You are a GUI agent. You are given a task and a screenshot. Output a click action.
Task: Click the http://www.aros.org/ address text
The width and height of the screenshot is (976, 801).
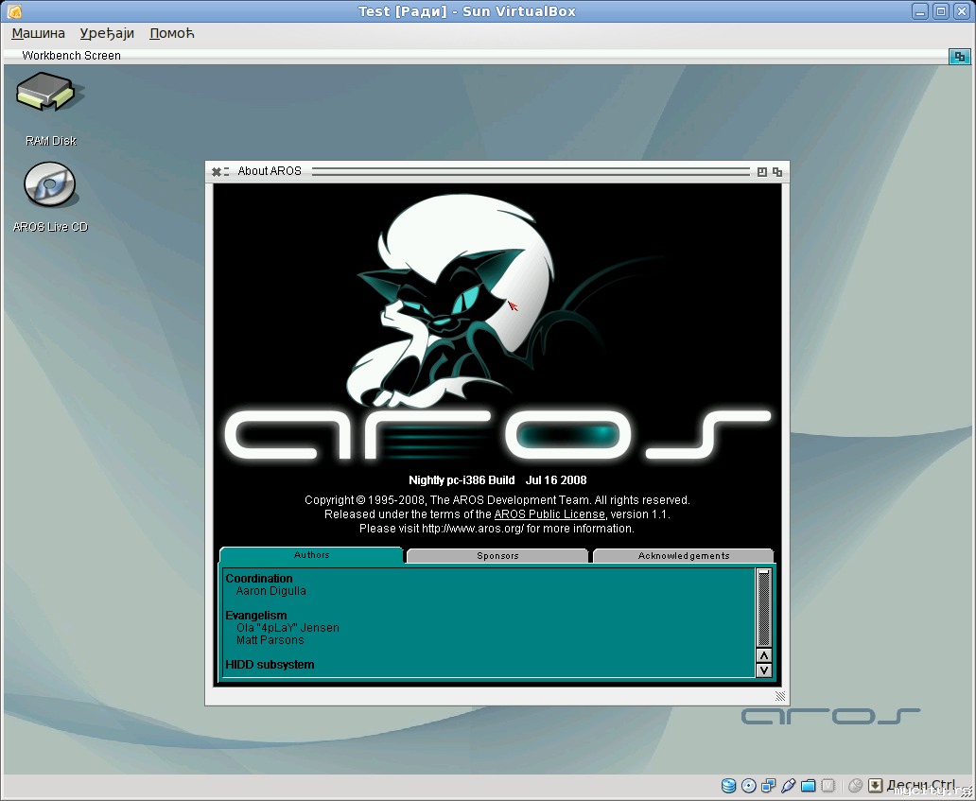pos(473,529)
